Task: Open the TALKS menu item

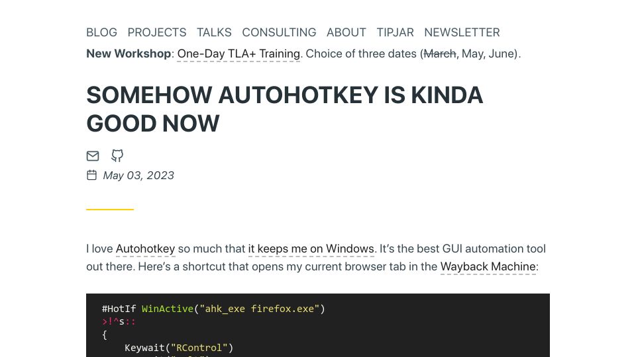Action: (x=214, y=32)
